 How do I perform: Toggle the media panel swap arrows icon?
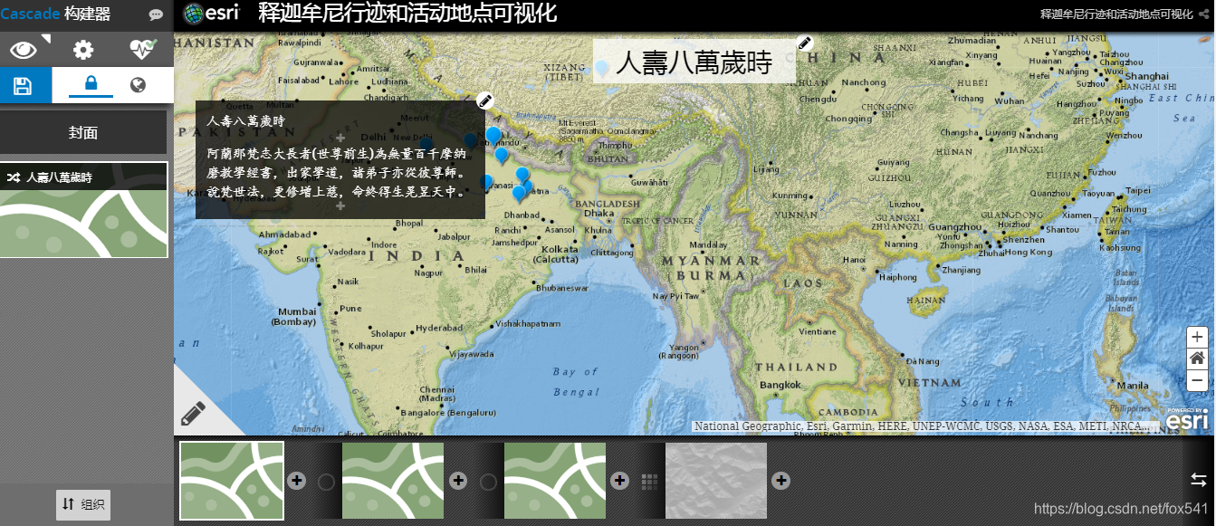click(x=1198, y=480)
